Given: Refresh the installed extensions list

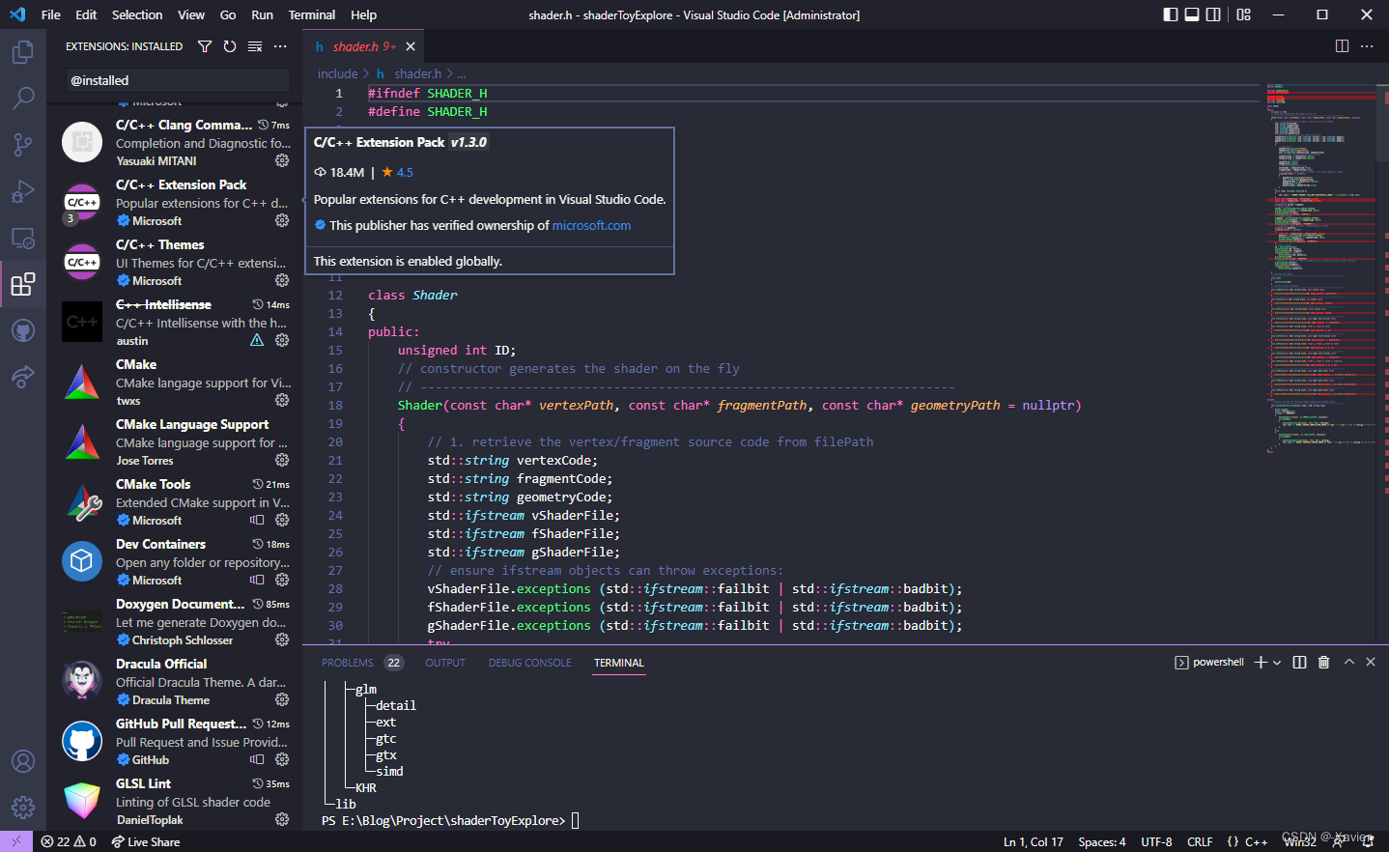Looking at the screenshot, I should click(x=230, y=46).
